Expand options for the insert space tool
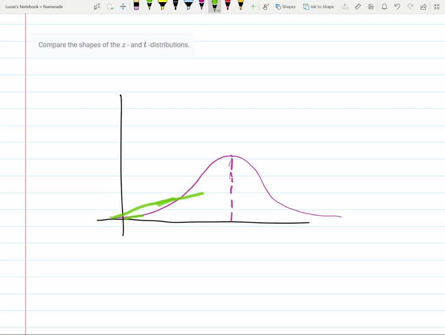The width and height of the screenshot is (445, 335). 122,7
